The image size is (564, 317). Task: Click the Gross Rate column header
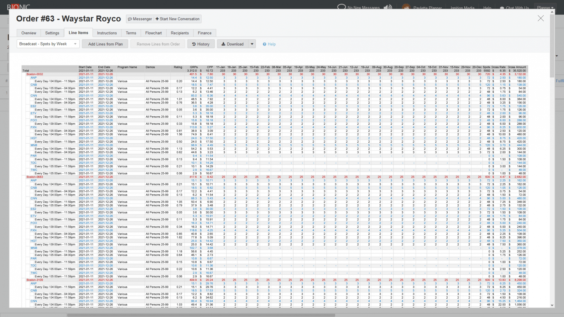click(499, 67)
